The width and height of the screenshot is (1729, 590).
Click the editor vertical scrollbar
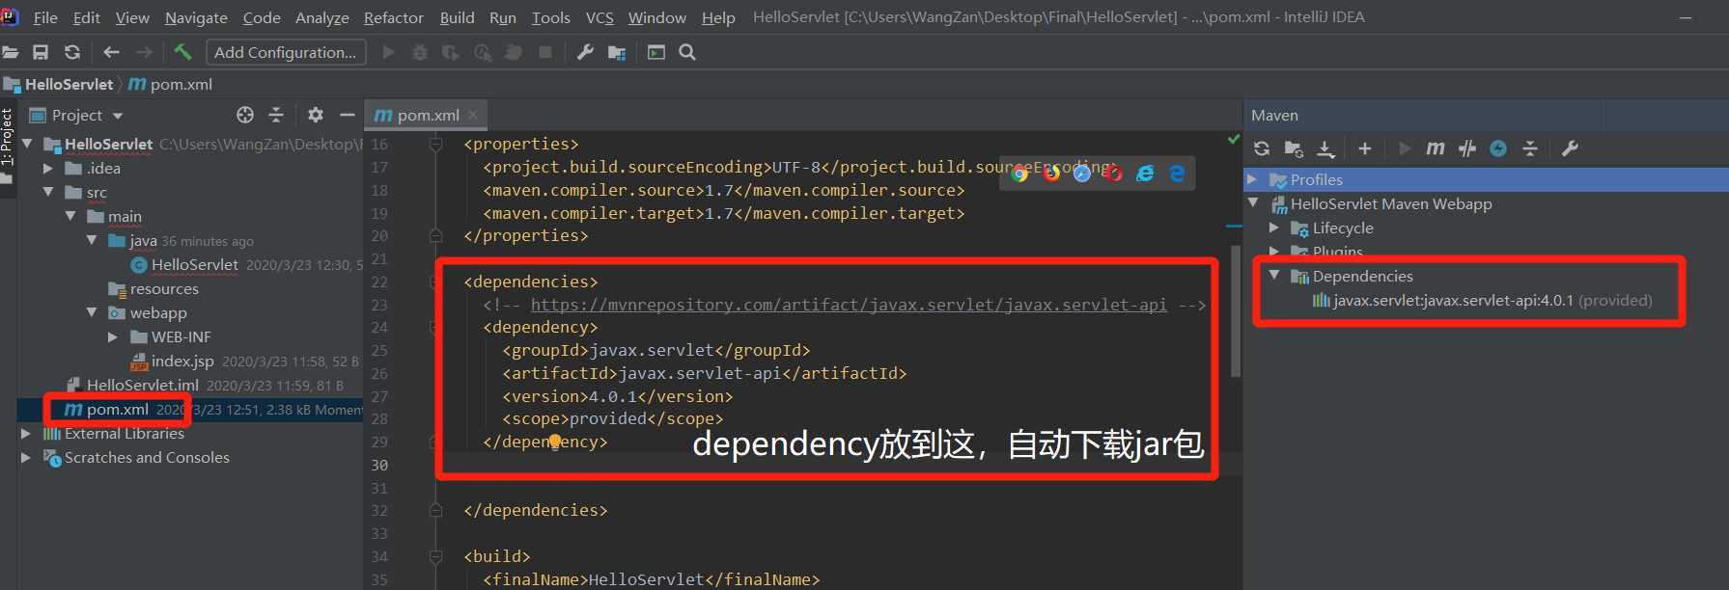(1236, 310)
